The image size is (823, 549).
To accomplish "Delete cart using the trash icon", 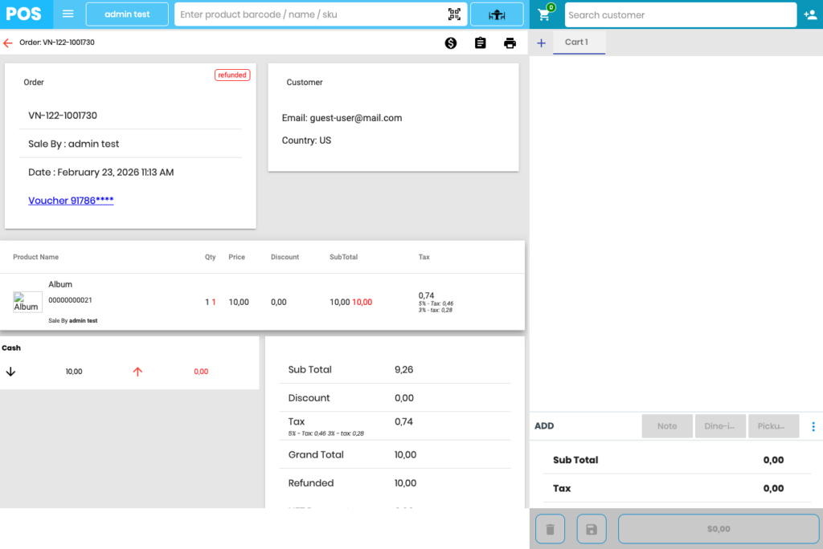I will (550, 529).
